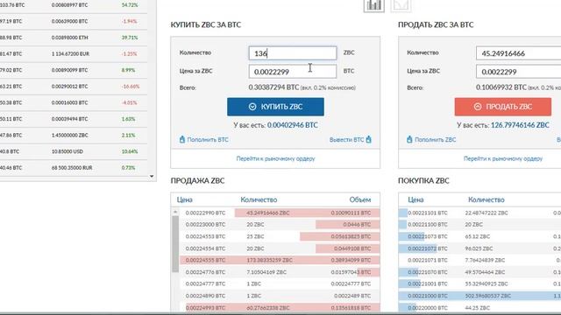Viewport: 561px width, 315px height.
Task: Open Пополнить BTC deposit link
Action: pos(203,140)
